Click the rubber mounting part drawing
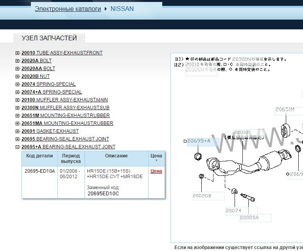Screen dimensions: 303x251 coord(285,130)
